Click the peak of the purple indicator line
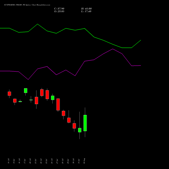169x169 pixels. 113,49
